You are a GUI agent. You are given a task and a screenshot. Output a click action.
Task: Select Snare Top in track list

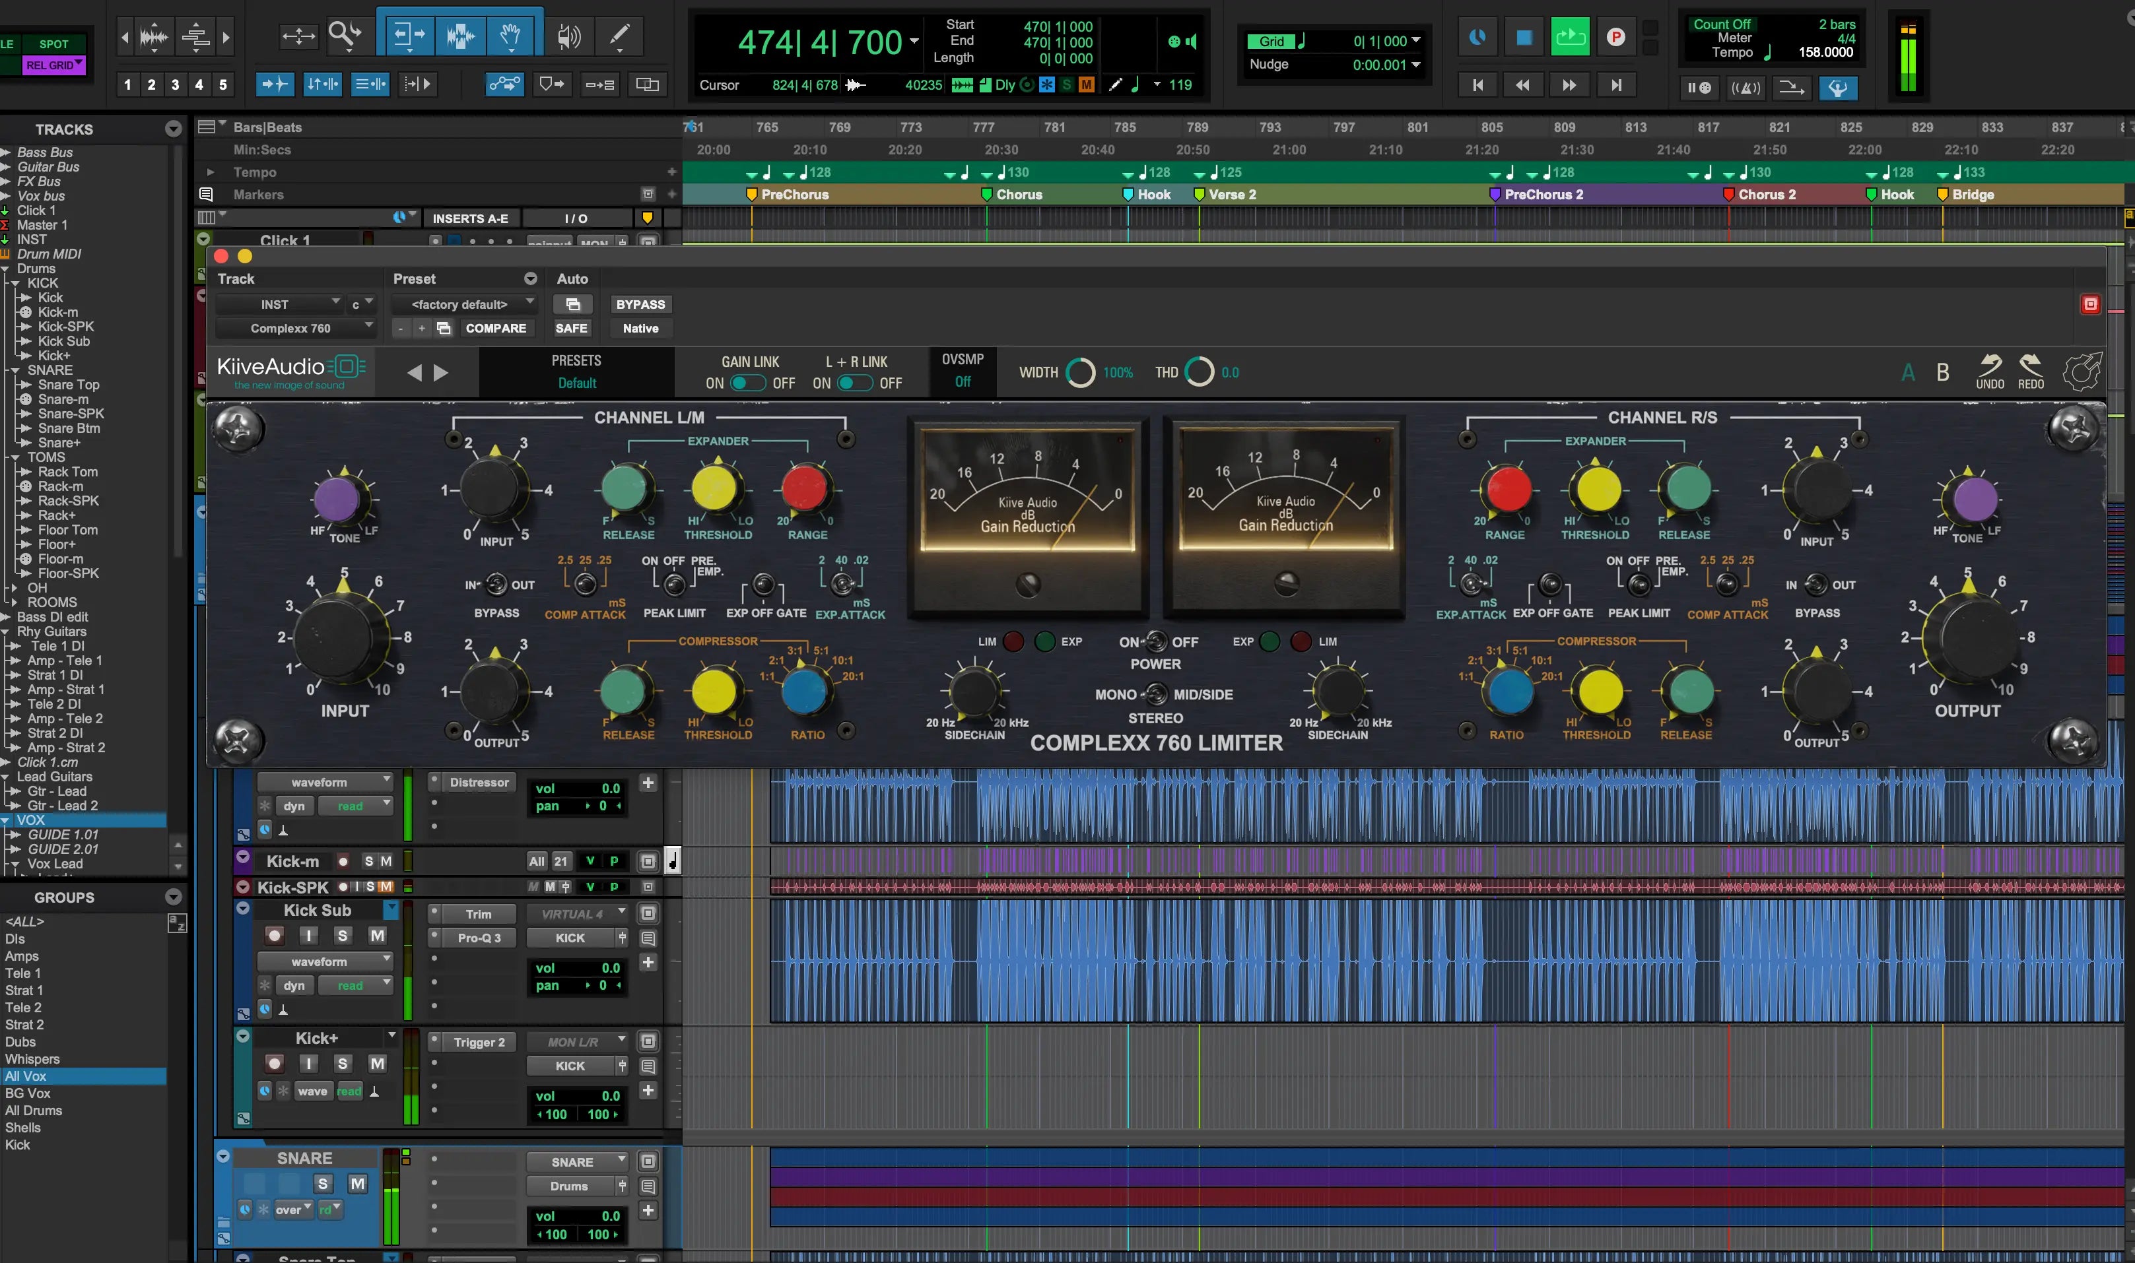click(68, 385)
